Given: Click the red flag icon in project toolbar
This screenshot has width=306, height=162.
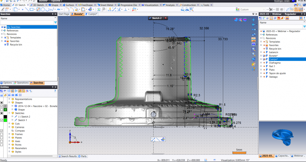Looking at the screenshot, I should pos(279,18).
